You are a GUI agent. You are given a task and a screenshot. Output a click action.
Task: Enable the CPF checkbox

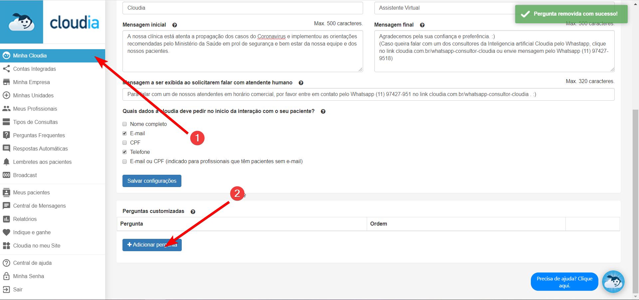point(124,143)
